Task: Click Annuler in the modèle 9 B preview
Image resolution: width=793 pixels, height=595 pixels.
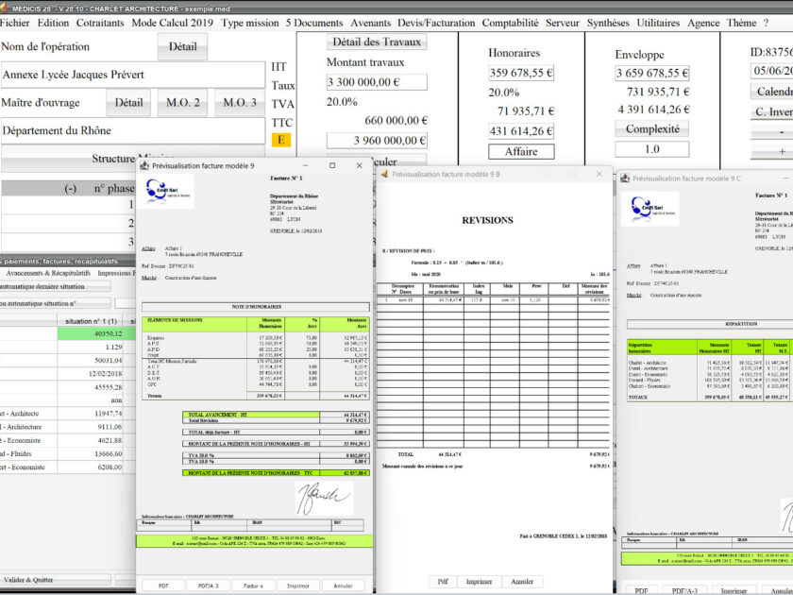Action: point(522,582)
